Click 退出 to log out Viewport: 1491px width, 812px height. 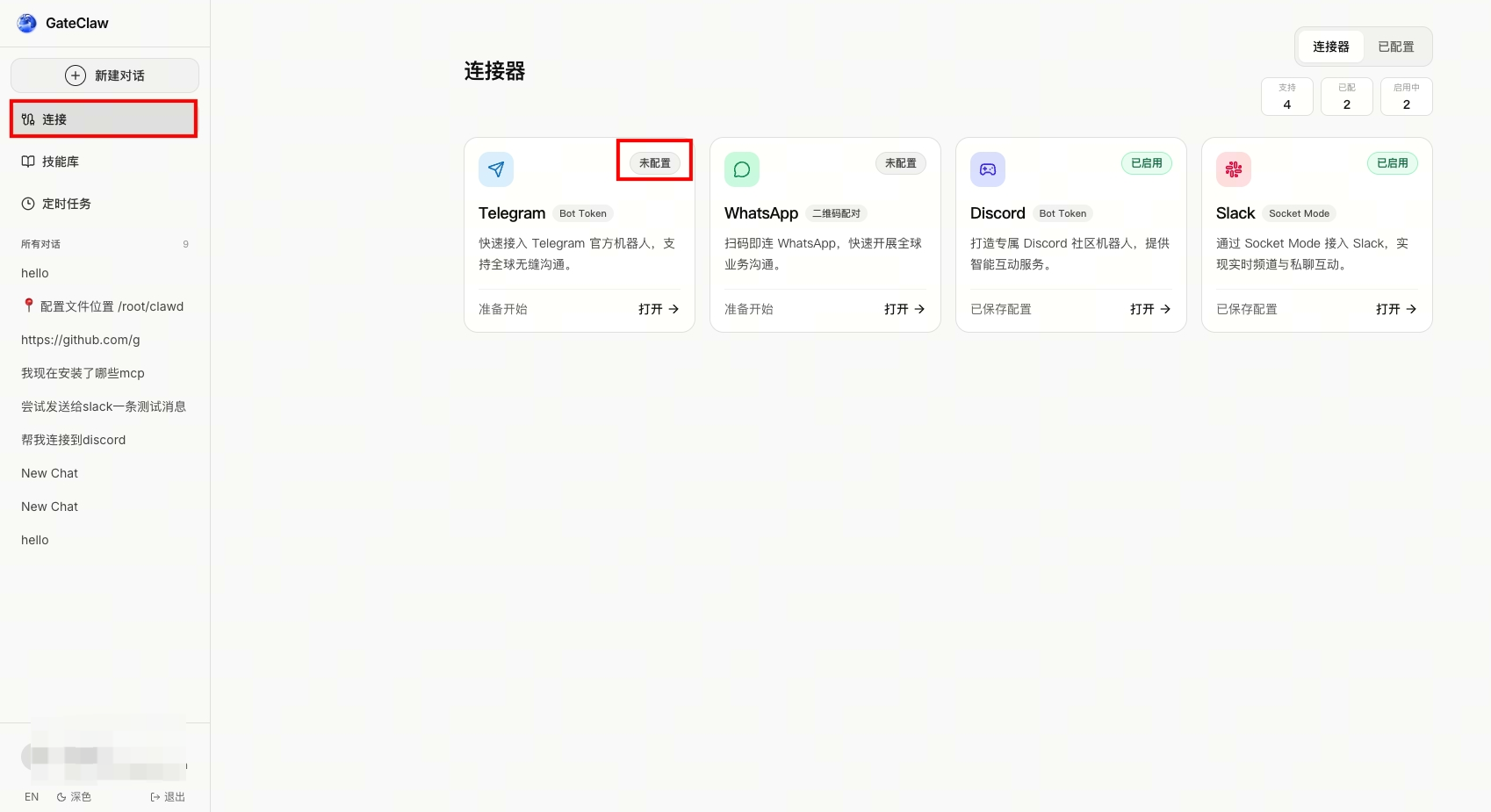(168, 797)
